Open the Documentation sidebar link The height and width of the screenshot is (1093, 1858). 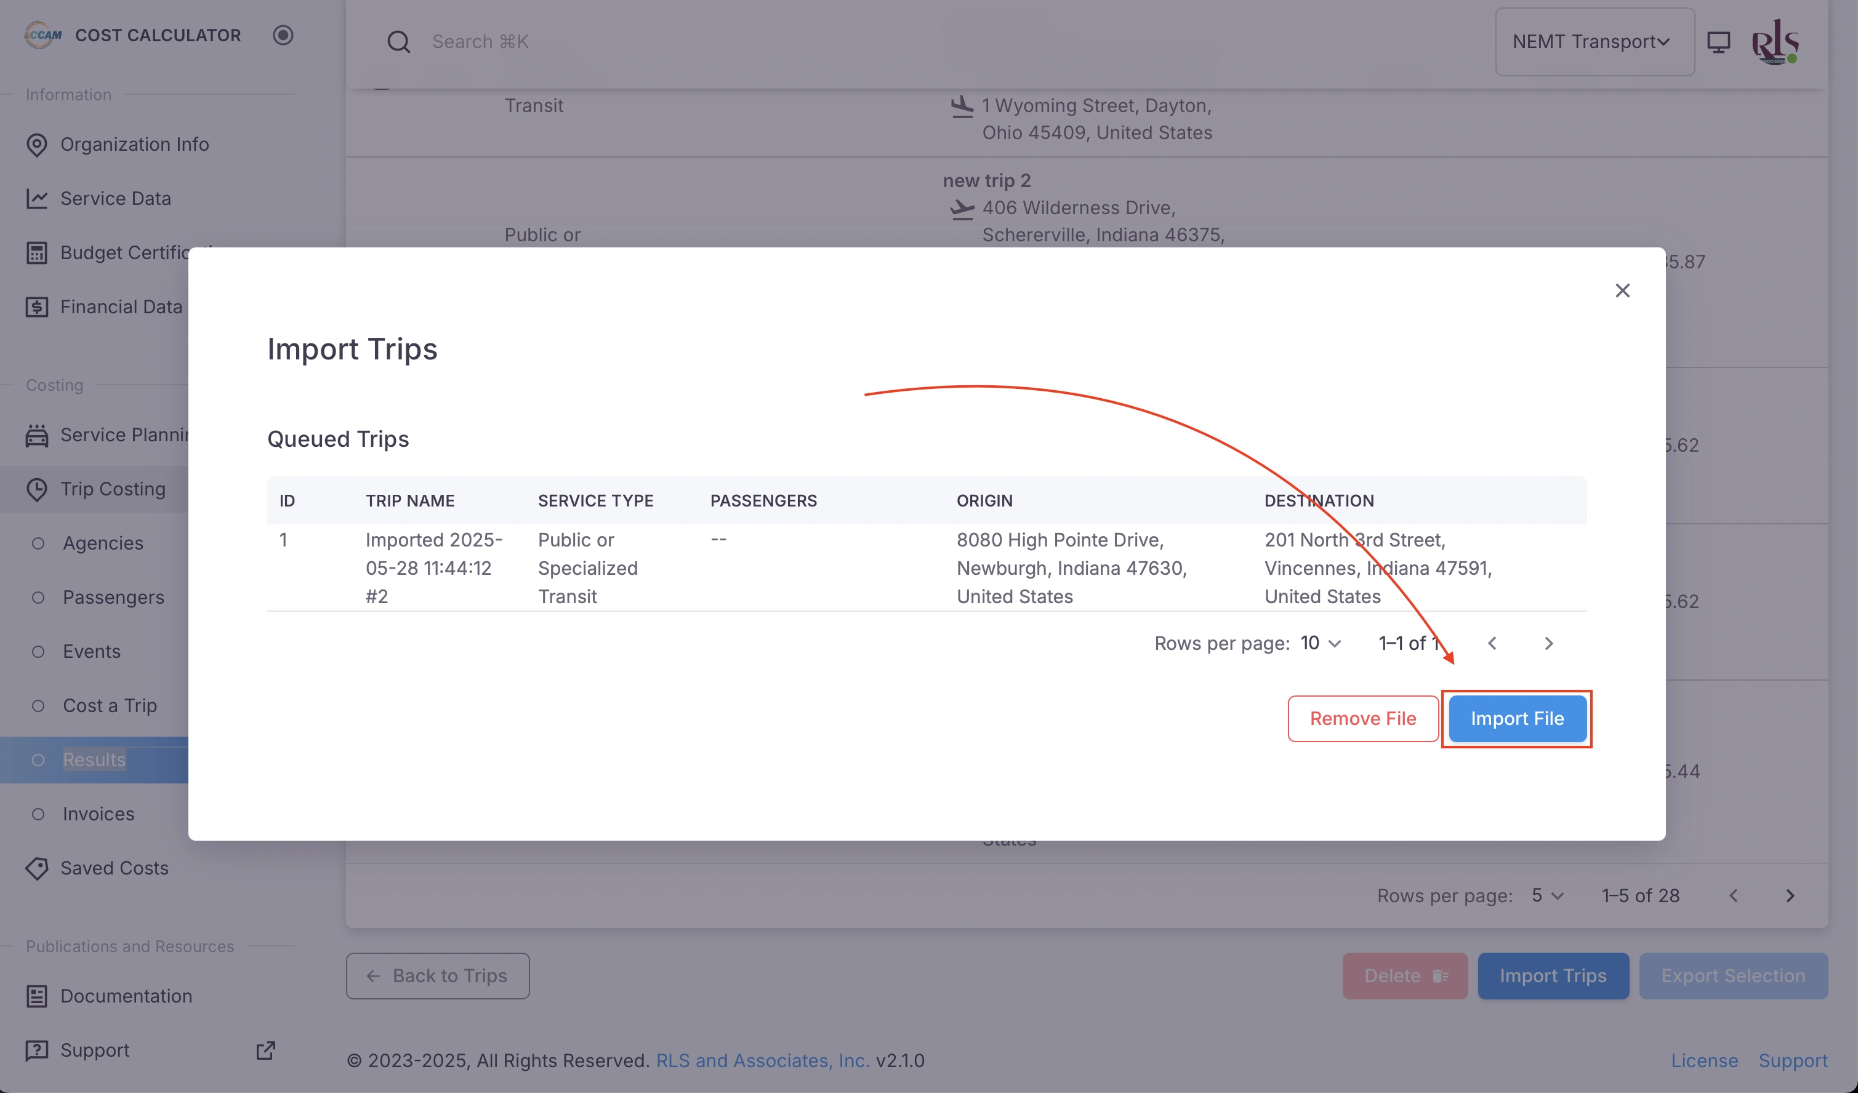[126, 996]
